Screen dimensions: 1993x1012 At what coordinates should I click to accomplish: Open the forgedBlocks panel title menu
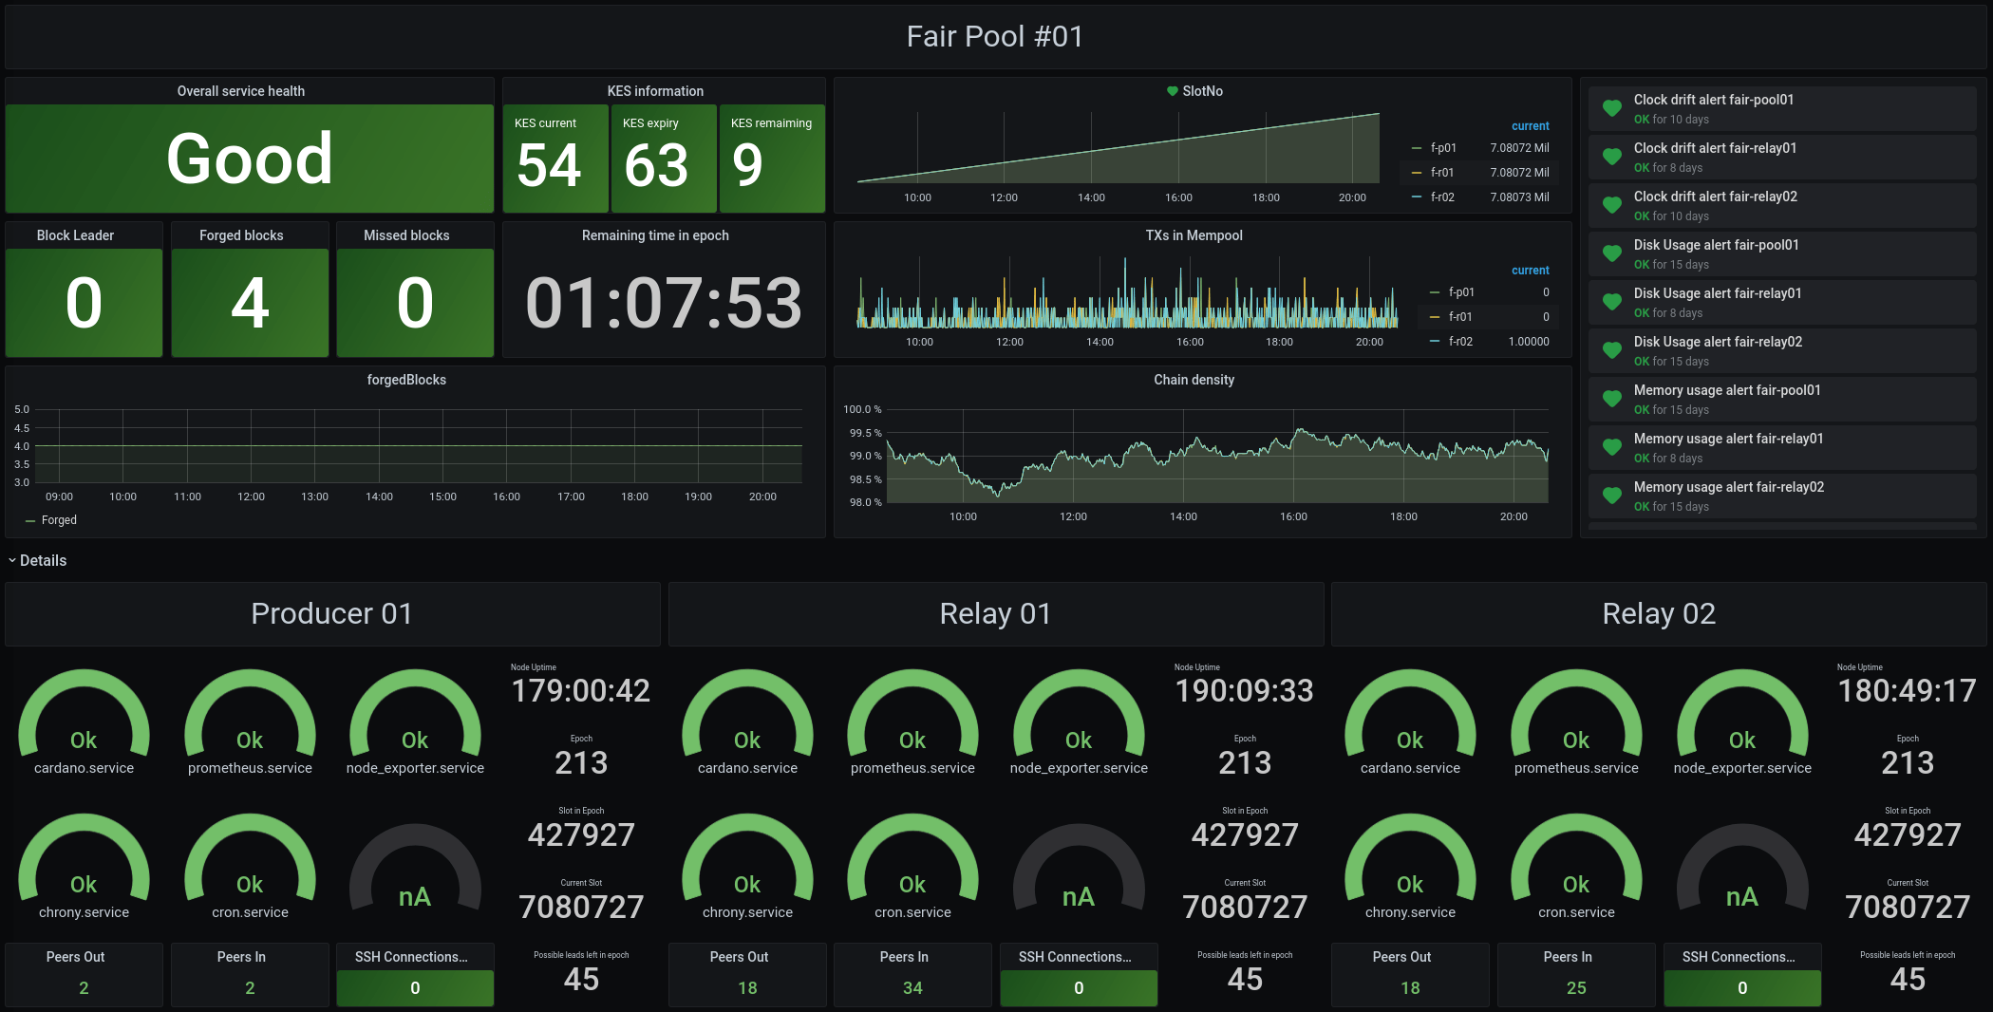406,380
